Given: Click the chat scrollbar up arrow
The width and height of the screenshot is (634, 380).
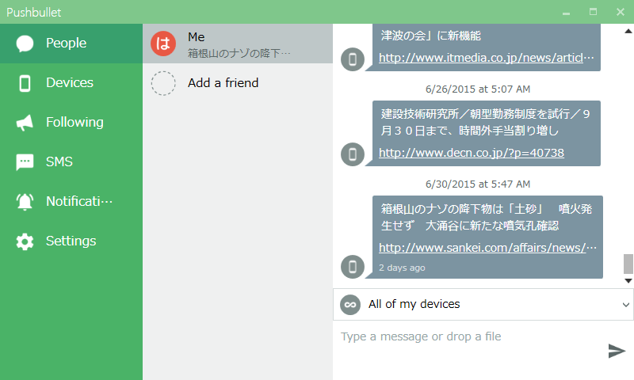Looking at the screenshot, I should tap(628, 31).
